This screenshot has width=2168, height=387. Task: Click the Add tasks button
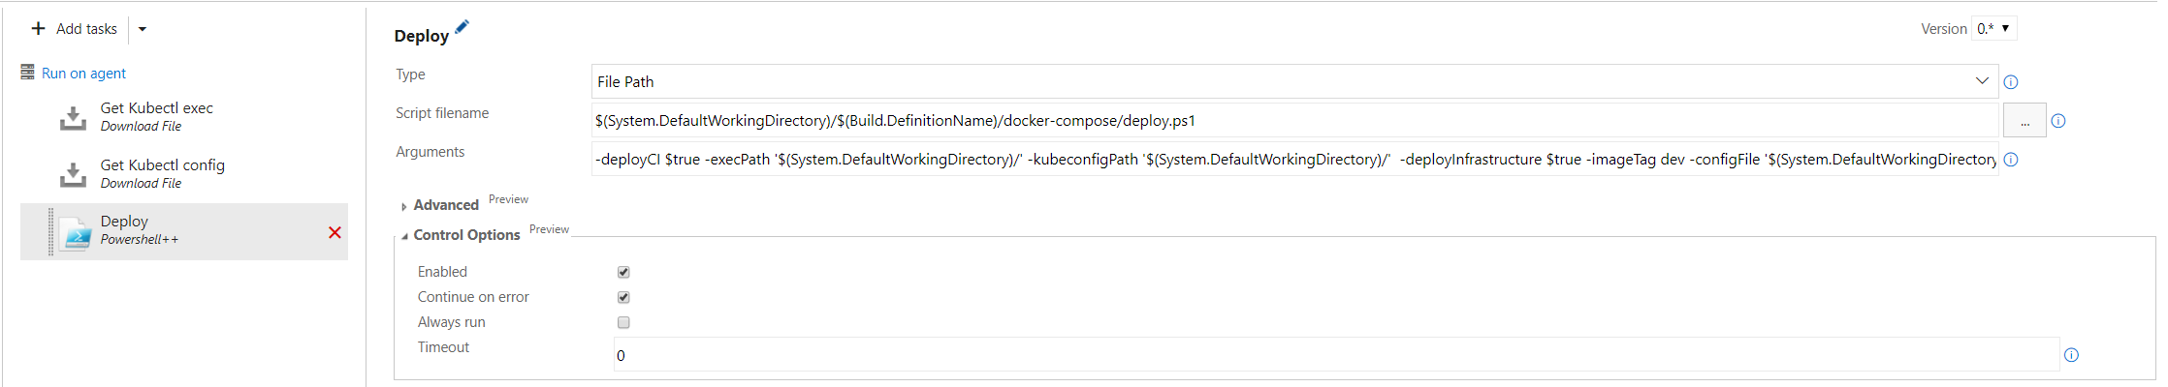click(x=75, y=29)
